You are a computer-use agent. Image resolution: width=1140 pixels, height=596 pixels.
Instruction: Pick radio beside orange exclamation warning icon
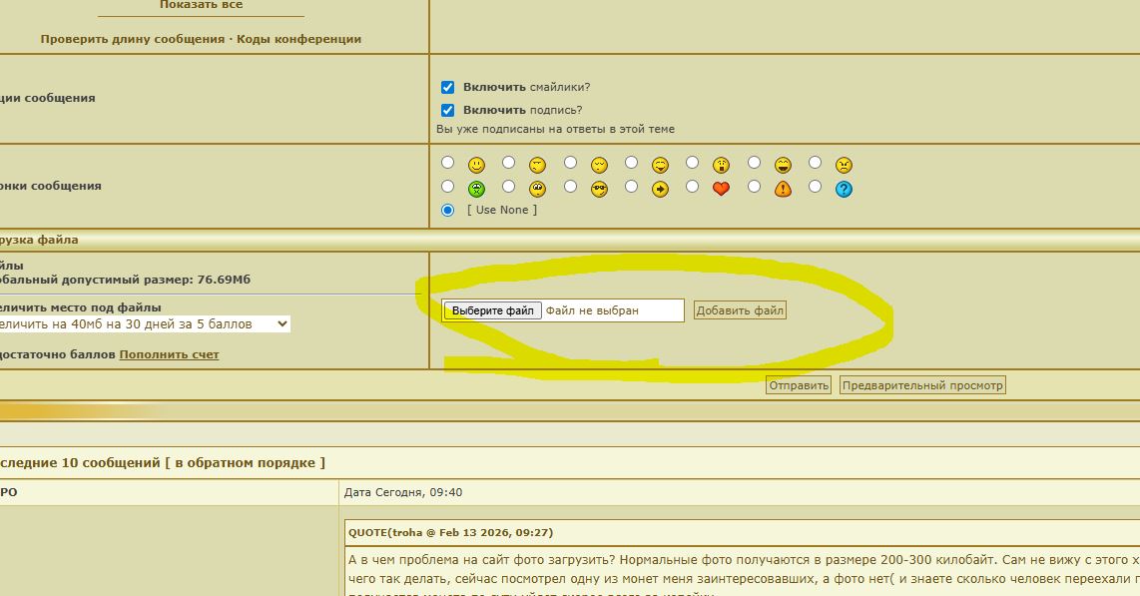[x=754, y=187]
